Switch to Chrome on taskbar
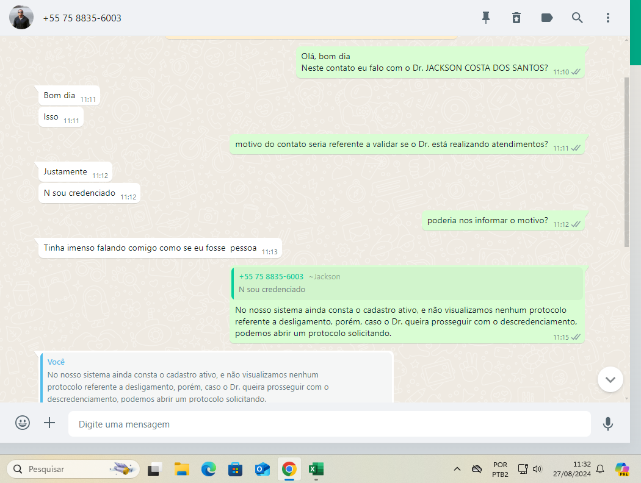The height and width of the screenshot is (483, 641). [x=289, y=469]
